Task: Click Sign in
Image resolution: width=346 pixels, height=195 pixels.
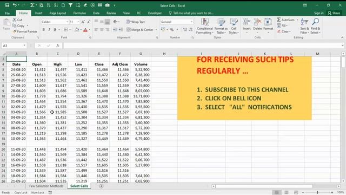Action: (318, 13)
